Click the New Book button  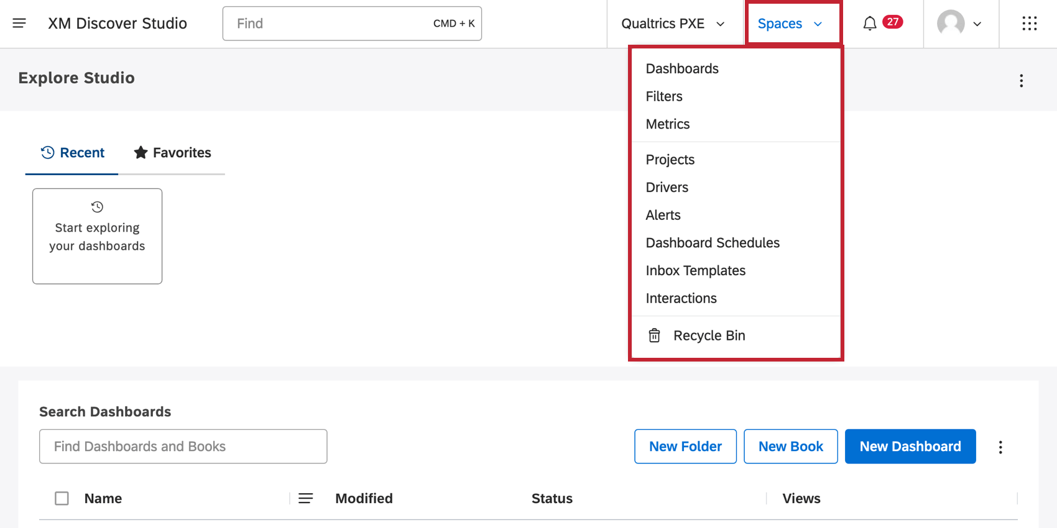pos(790,447)
